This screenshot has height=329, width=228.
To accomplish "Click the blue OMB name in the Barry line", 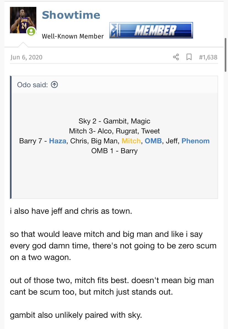I will click(153, 141).
